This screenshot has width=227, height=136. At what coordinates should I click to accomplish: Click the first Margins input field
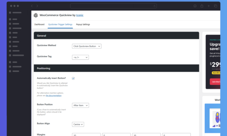point(86,135)
